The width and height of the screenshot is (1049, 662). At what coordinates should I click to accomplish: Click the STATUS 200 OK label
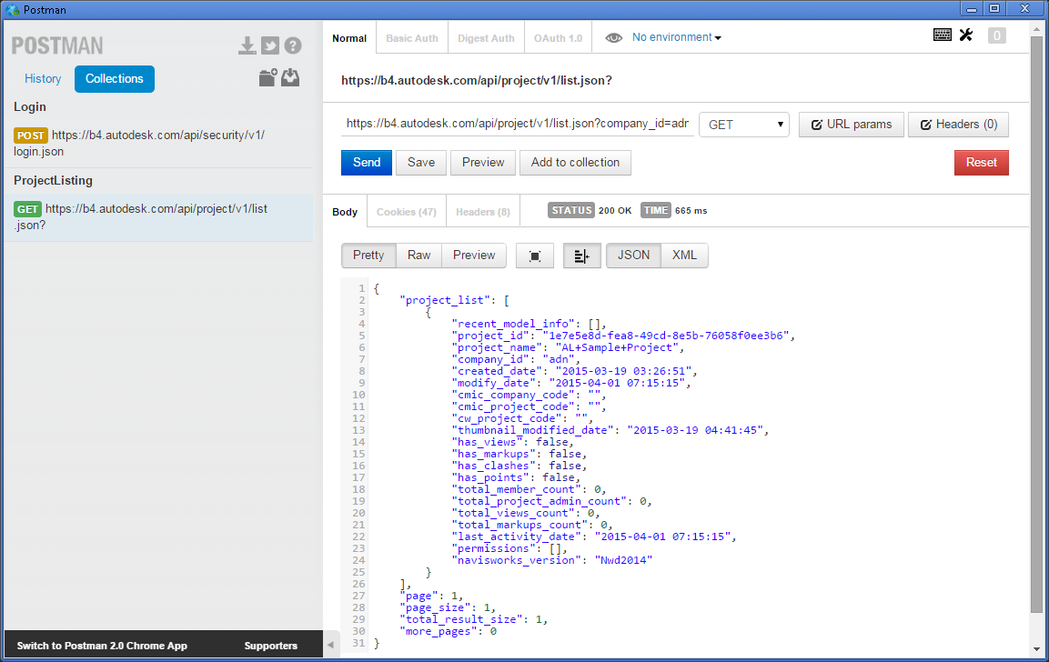coord(590,211)
